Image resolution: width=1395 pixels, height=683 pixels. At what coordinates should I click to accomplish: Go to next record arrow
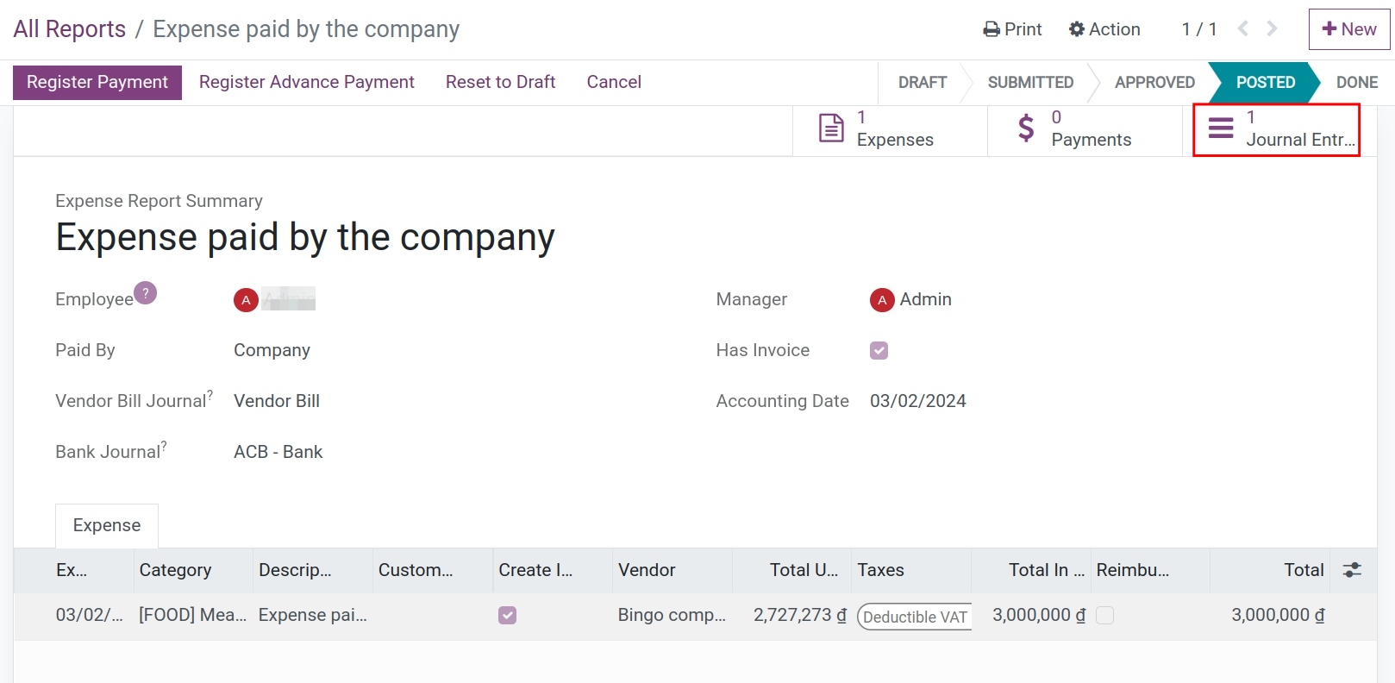tap(1272, 28)
